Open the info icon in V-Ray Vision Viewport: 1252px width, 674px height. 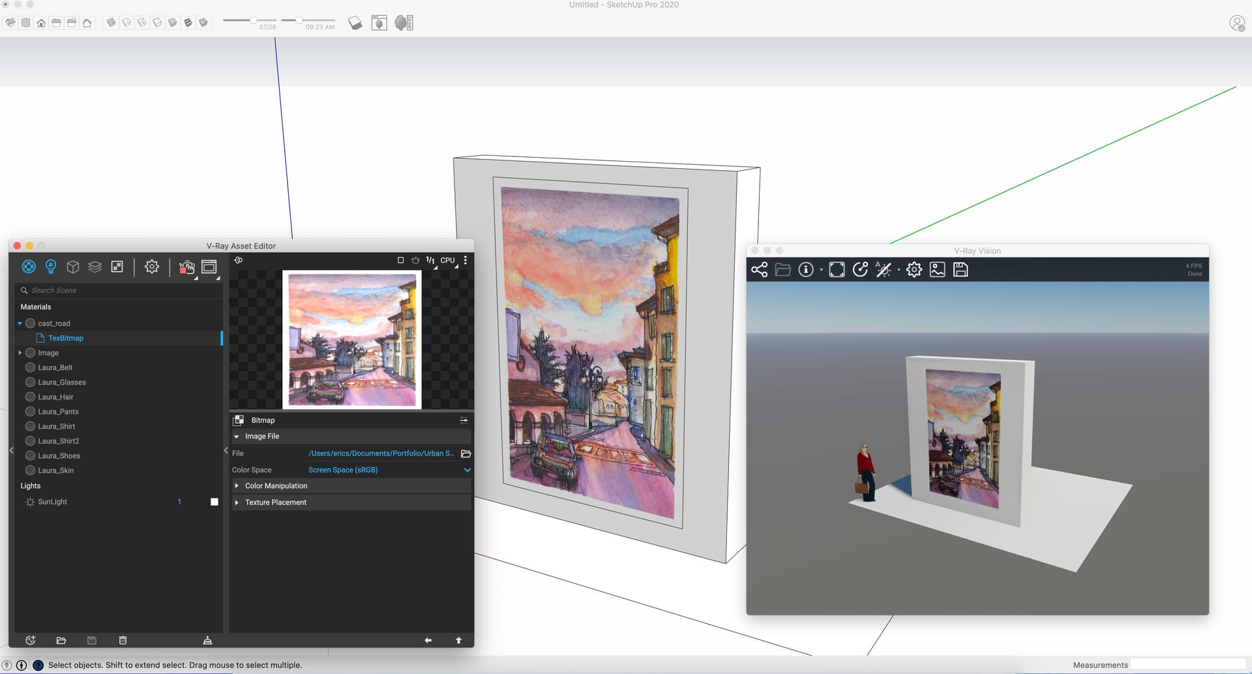[x=806, y=270]
